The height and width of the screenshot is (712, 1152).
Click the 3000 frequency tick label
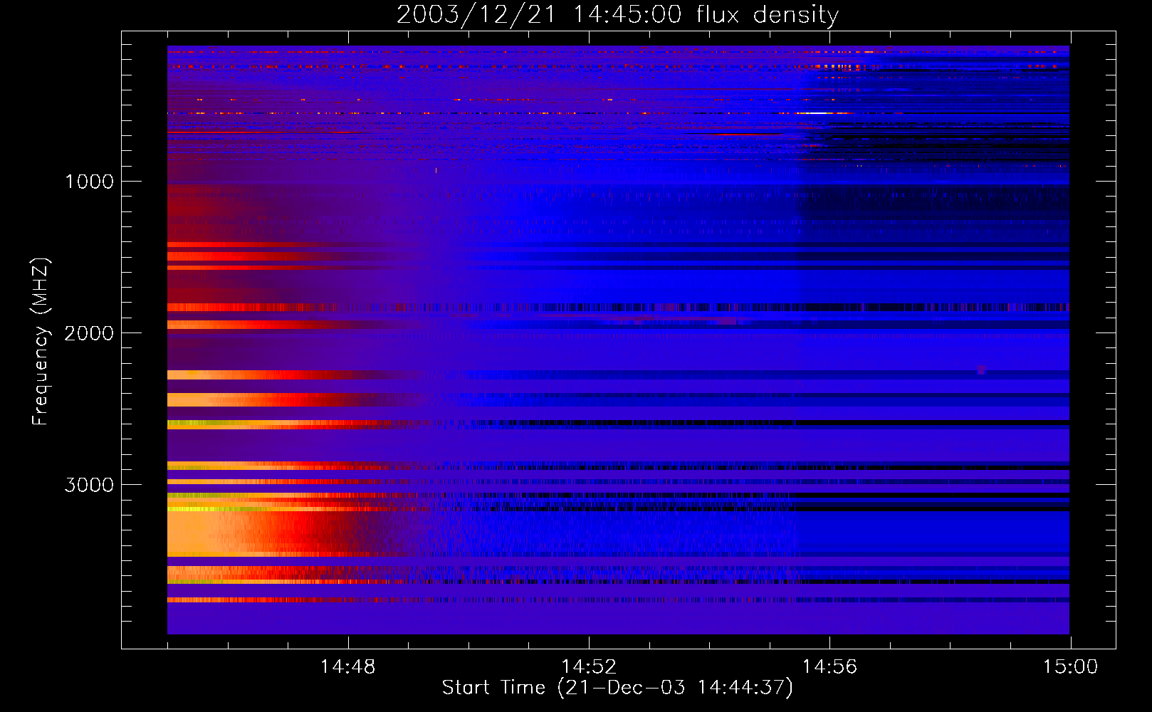click(89, 485)
